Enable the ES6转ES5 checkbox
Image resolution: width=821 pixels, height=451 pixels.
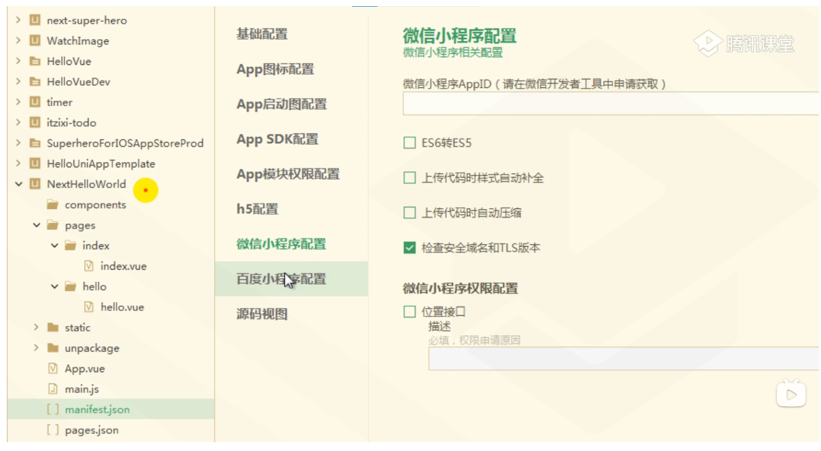coord(409,143)
